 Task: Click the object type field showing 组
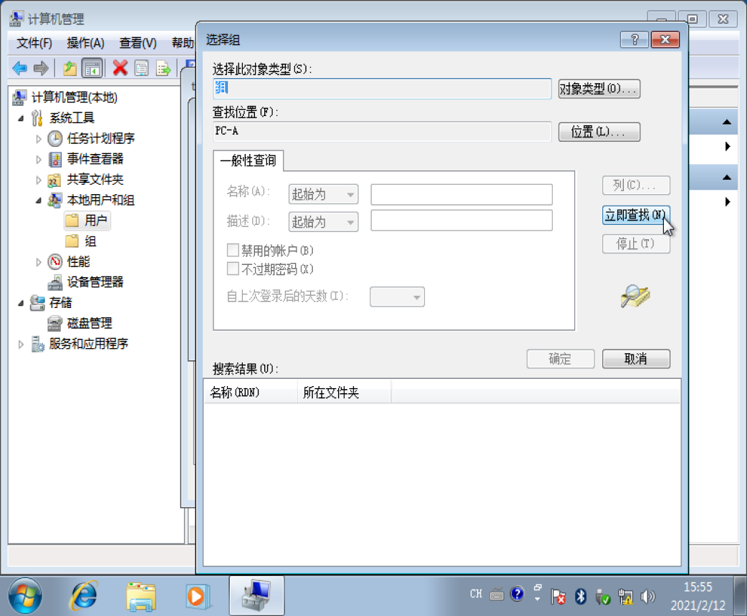(382, 88)
